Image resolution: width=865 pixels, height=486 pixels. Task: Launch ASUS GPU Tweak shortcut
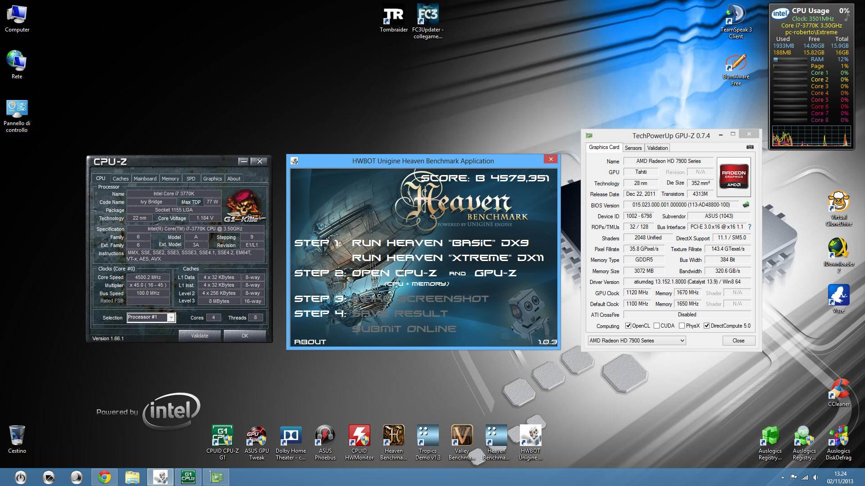coord(257,443)
